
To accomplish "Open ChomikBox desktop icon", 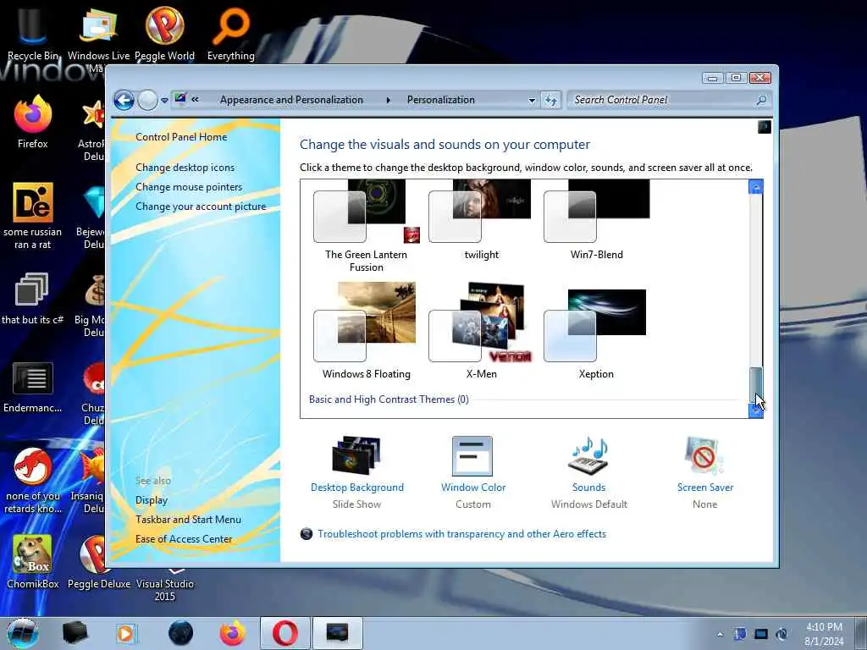I will pos(33,562).
